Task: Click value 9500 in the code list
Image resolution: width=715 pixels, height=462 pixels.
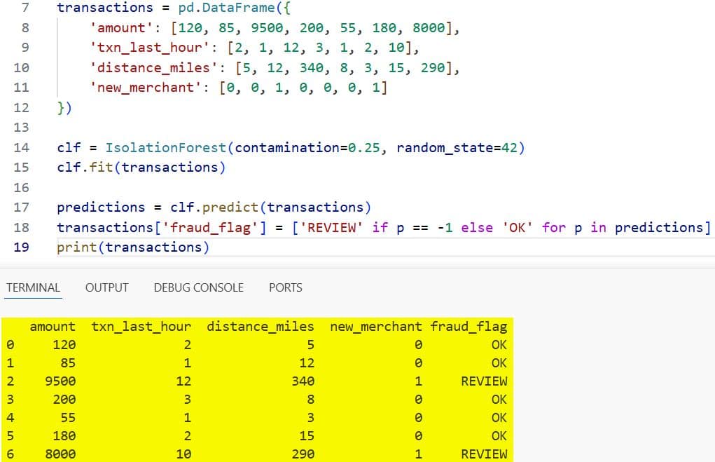Action: tap(267, 28)
